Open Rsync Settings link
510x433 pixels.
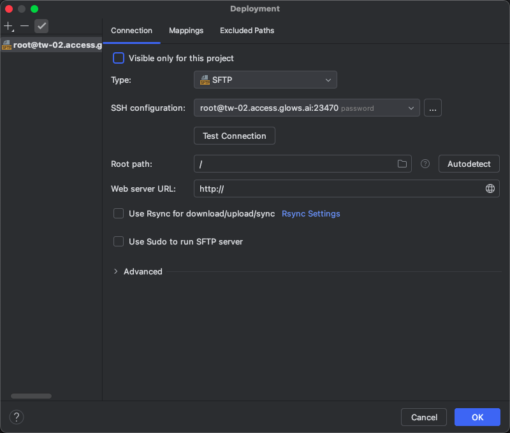pos(311,213)
